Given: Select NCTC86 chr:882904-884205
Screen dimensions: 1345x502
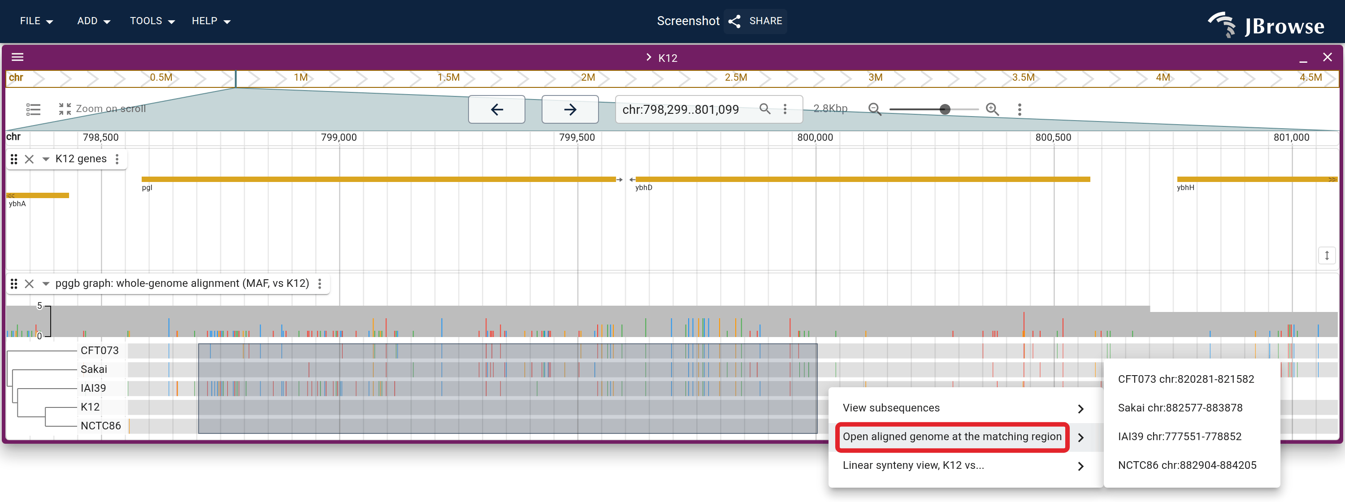Looking at the screenshot, I should click(1192, 466).
